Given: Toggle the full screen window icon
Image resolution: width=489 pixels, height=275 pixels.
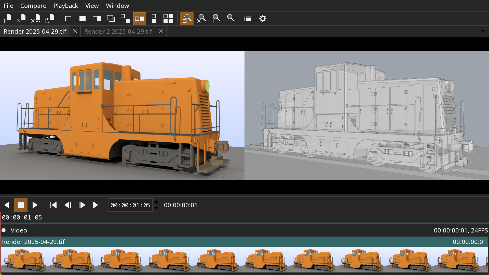Looking at the screenshot, I should [249, 19].
